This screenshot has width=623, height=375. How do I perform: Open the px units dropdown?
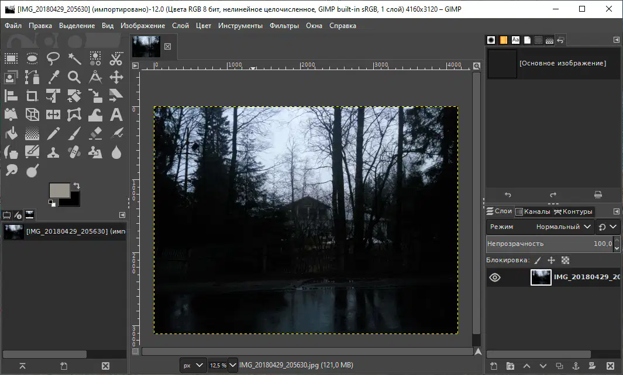(x=192, y=365)
